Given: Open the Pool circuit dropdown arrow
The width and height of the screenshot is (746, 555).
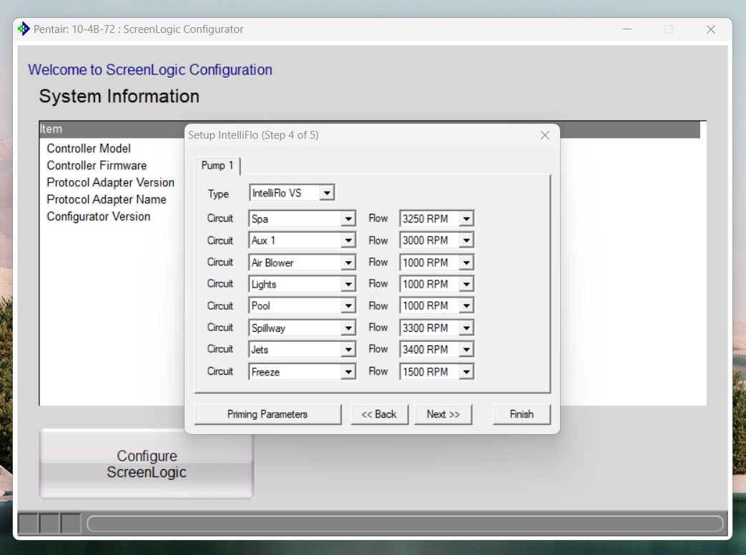Looking at the screenshot, I should click(348, 306).
